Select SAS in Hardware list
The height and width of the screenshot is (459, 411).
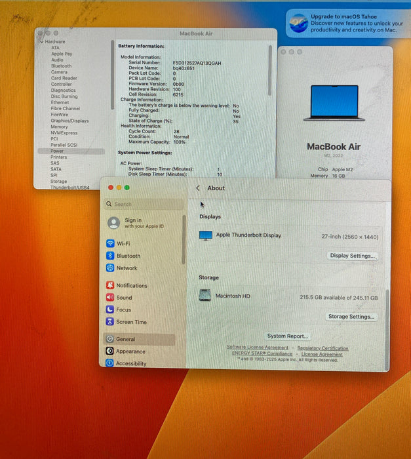click(x=54, y=163)
